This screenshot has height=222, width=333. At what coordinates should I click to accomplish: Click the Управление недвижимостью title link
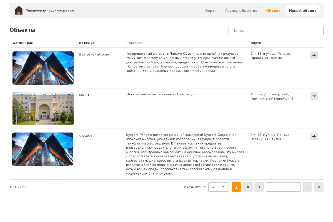click(x=50, y=11)
